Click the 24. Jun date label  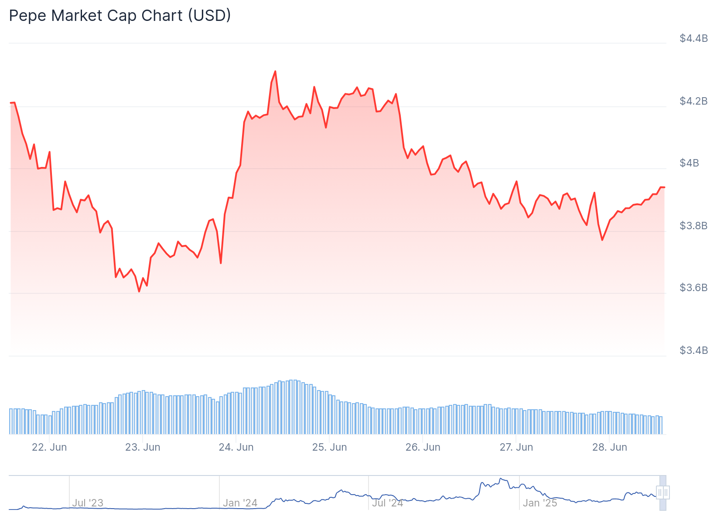pos(236,447)
